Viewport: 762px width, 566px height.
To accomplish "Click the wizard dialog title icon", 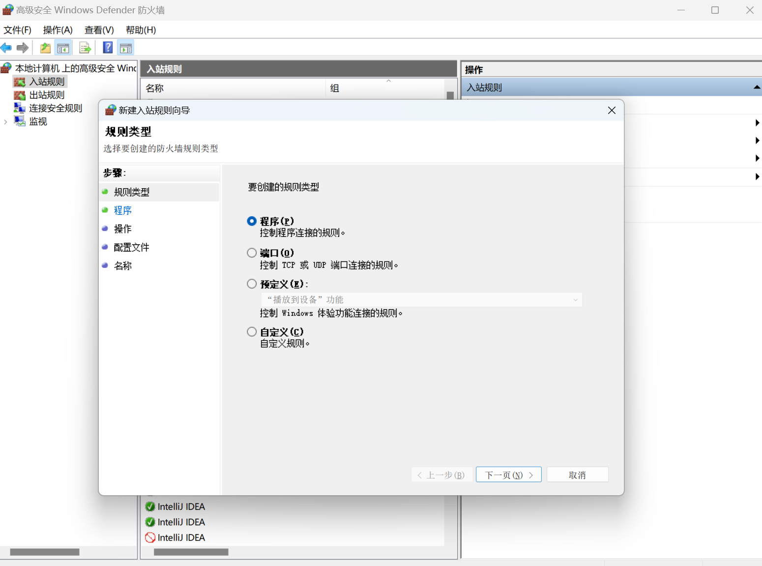I will [x=111, y=110].
